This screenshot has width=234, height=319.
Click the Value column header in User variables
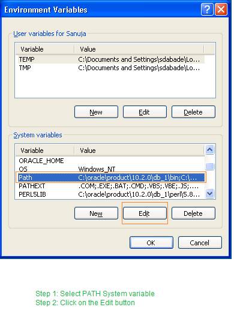[139, 49]
